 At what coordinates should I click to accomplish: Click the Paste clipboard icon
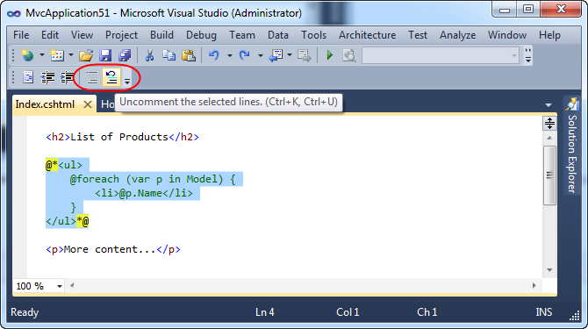click(189, 55)
